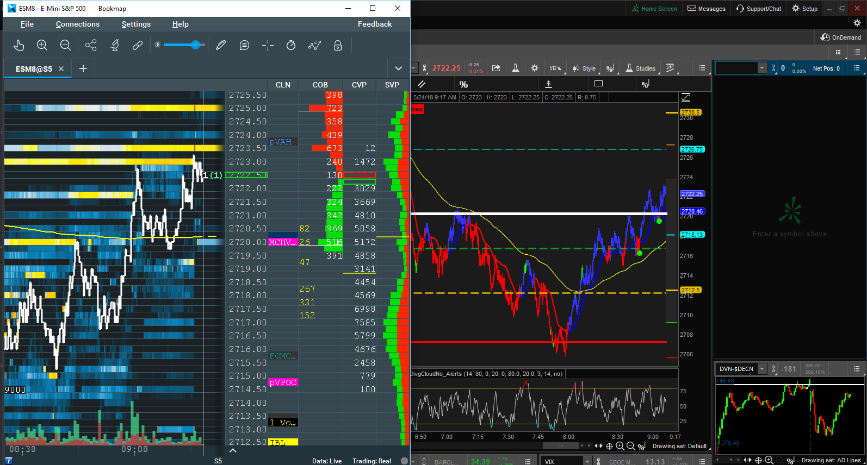The width and height of the screenshot is (867, 465).
Task: Activate the crosshair tool in Bookmap
Action: (x=268, y=45)
